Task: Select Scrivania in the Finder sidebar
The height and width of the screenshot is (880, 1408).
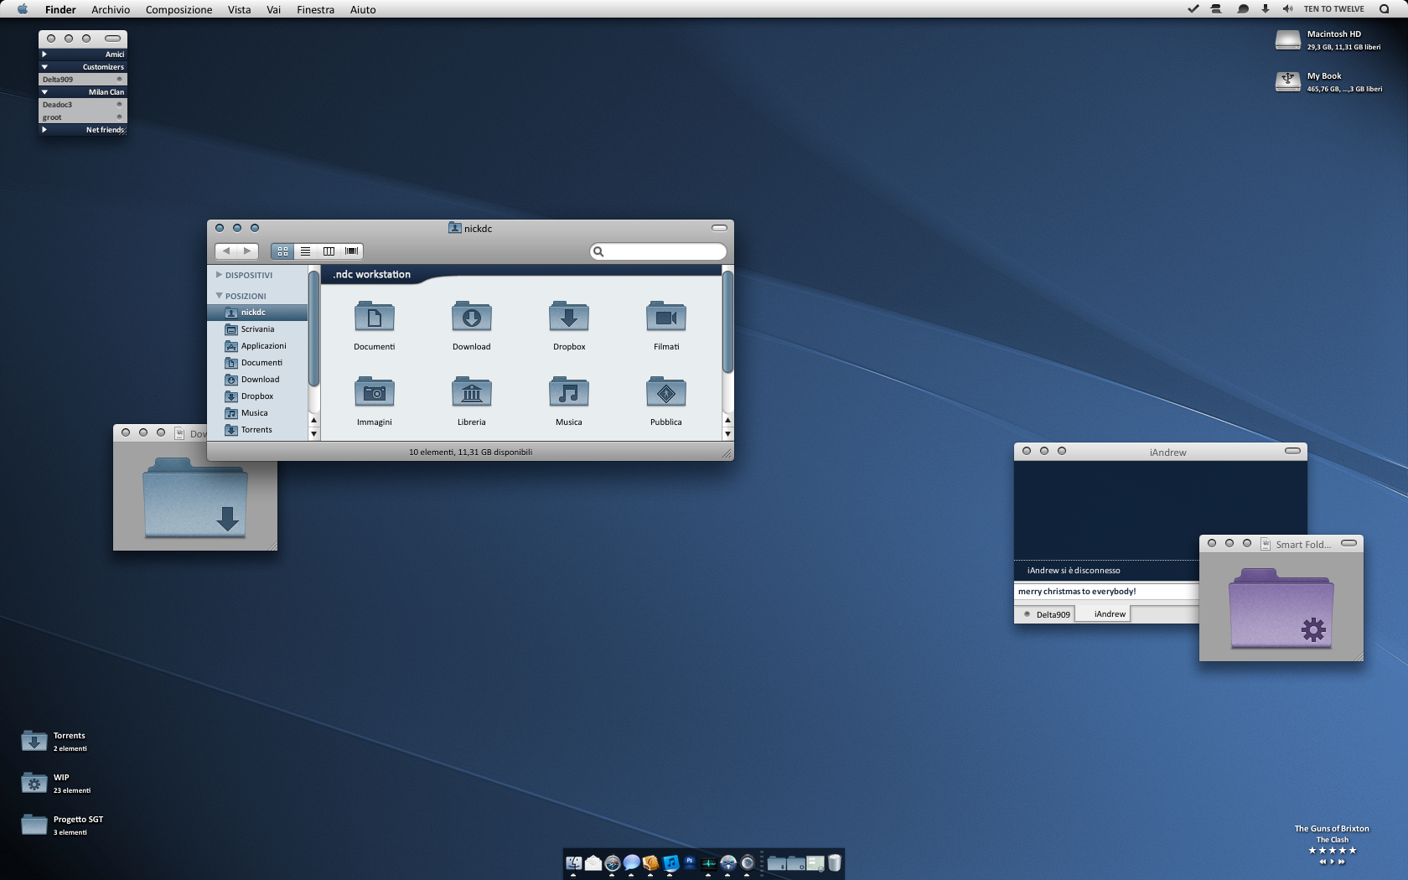Action: [x=257, y=329]
